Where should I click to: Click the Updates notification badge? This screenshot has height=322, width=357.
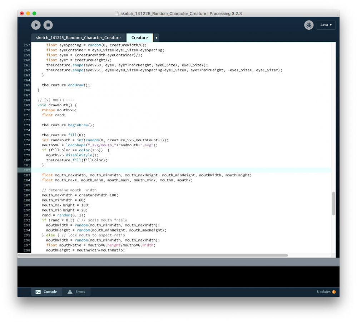tap(333, 292)
